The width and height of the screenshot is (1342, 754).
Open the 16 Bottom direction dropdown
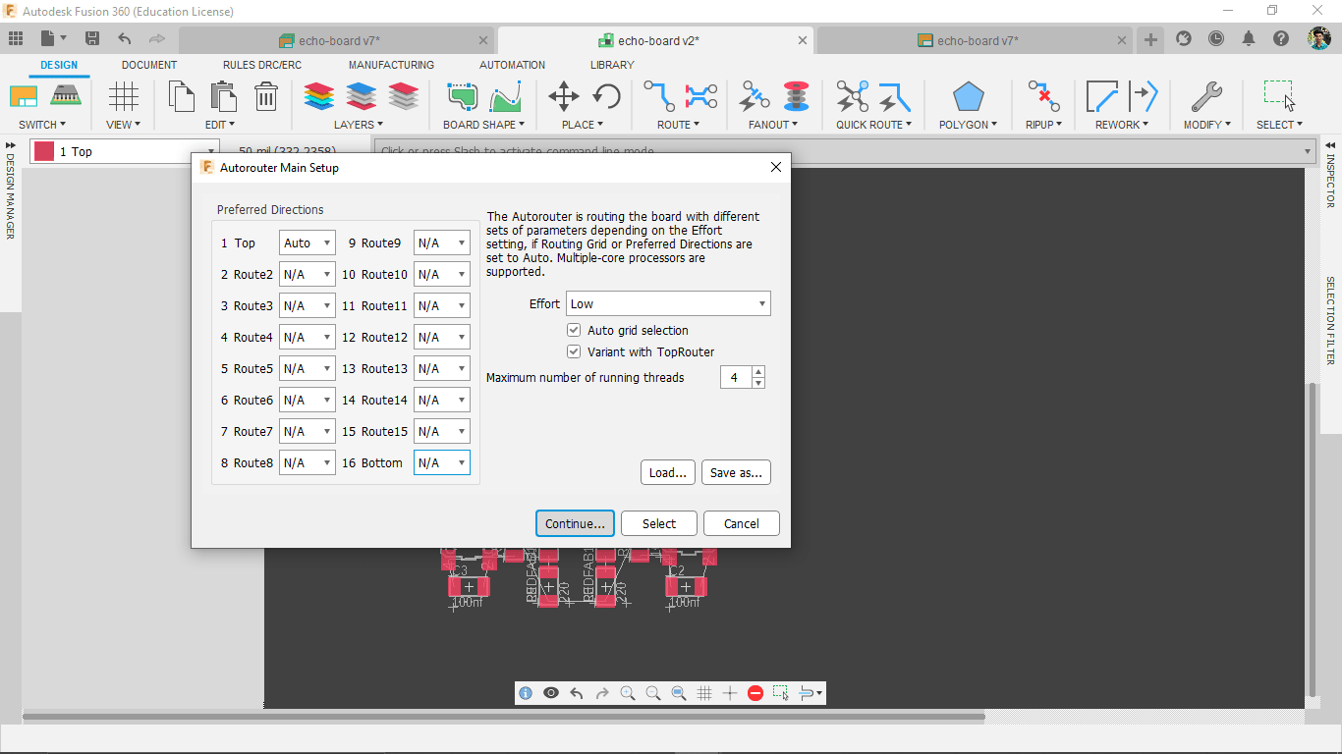(x=442, y=462)
